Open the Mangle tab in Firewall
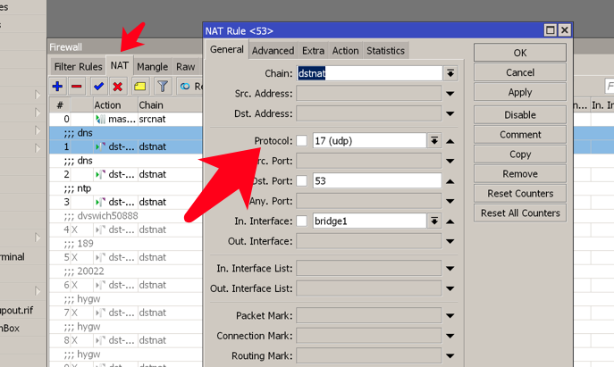 coord(152,67)
